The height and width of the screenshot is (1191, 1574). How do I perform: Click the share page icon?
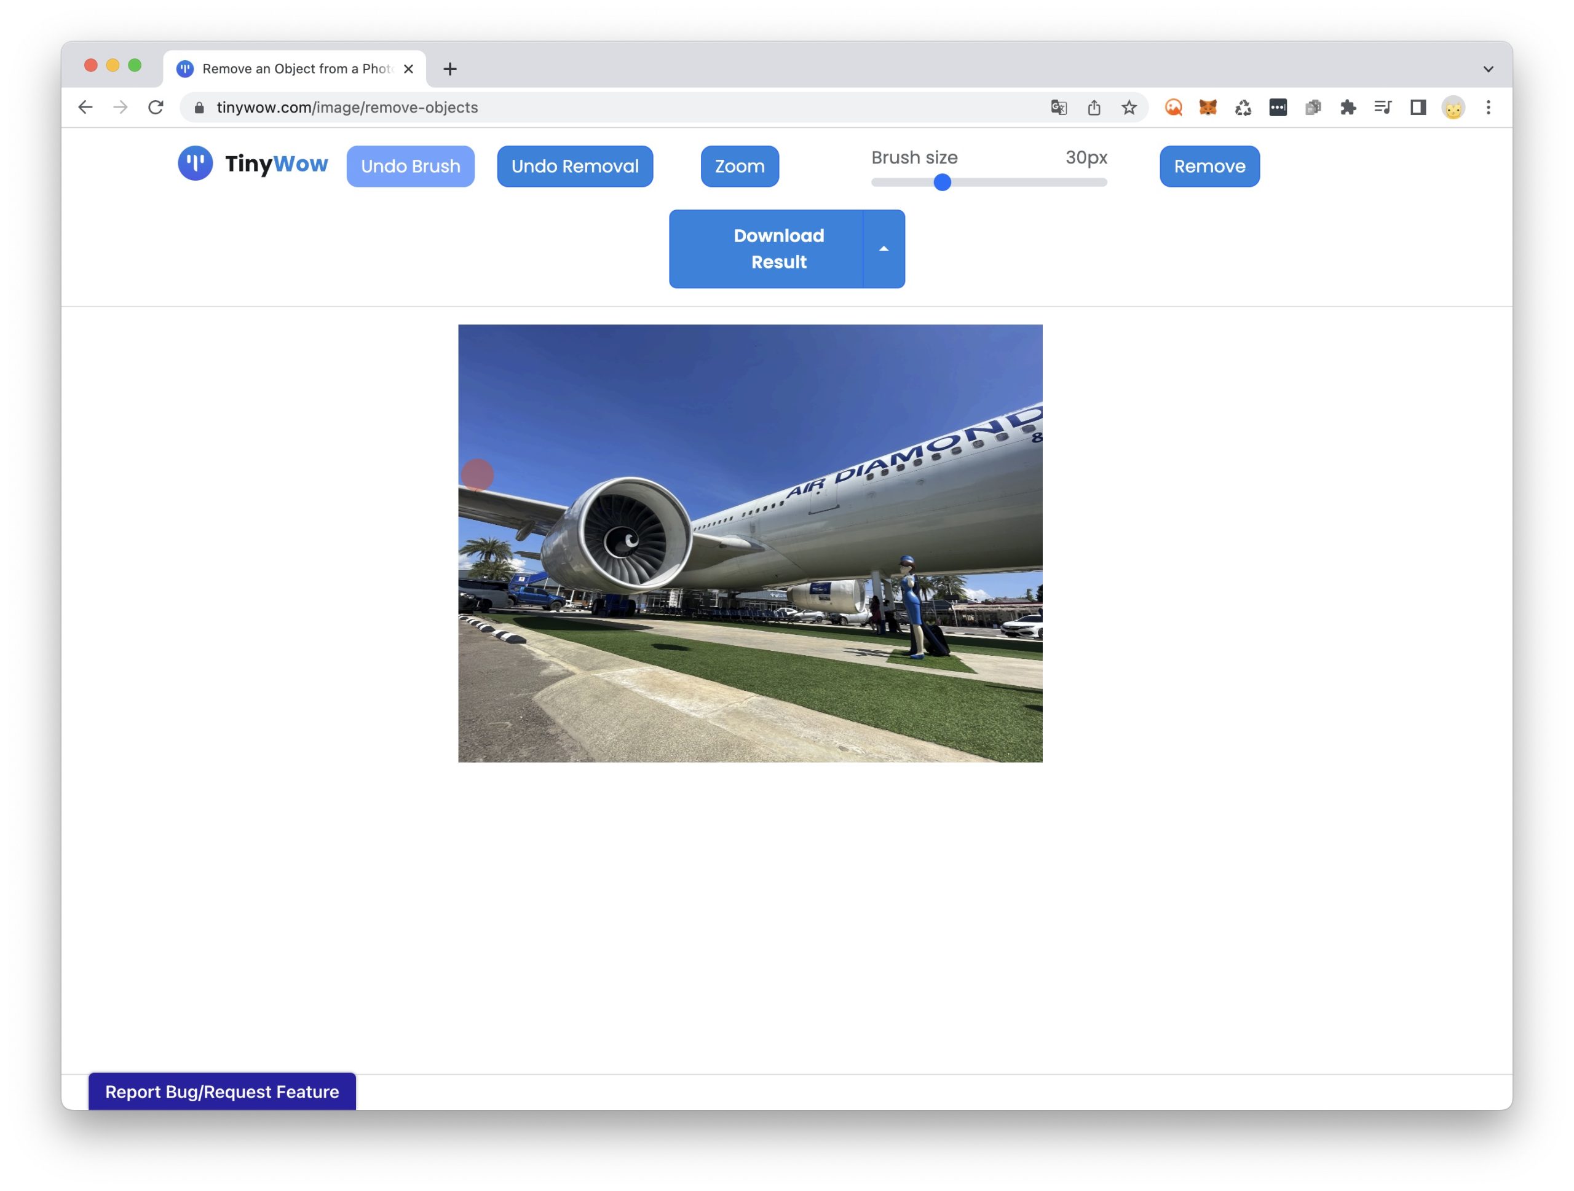[1094, 108]
